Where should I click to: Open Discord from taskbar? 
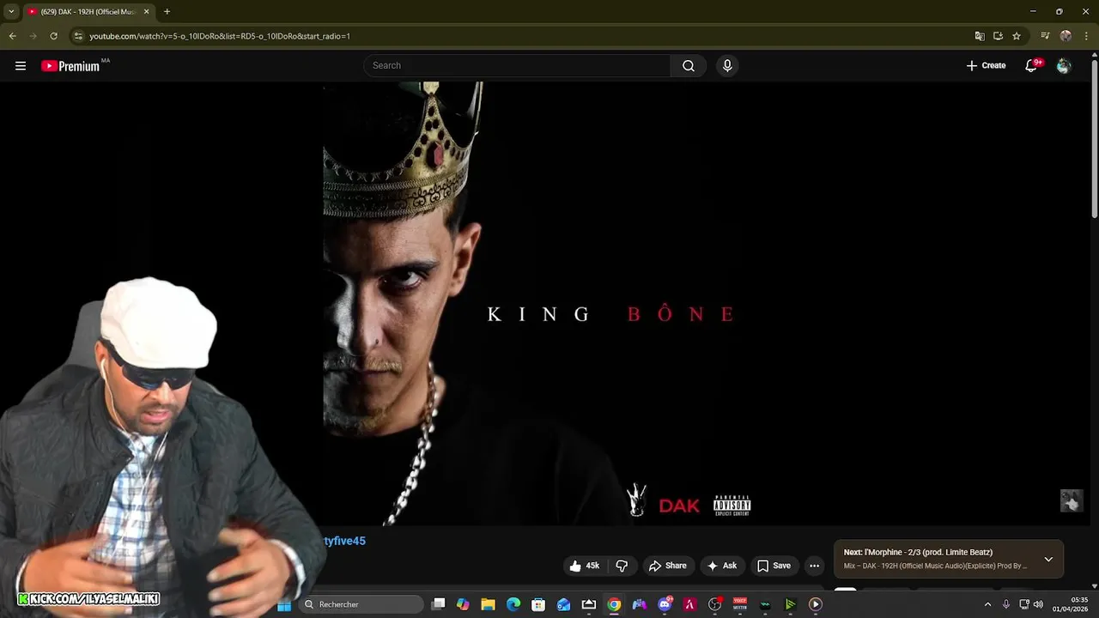(x=665, y=604)
